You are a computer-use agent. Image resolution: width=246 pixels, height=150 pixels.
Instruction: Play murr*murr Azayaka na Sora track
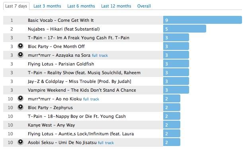point(20,55)
